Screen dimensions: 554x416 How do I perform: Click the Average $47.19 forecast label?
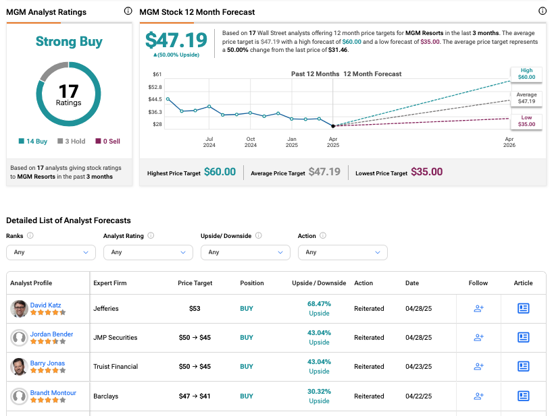[x=526, y=98]
